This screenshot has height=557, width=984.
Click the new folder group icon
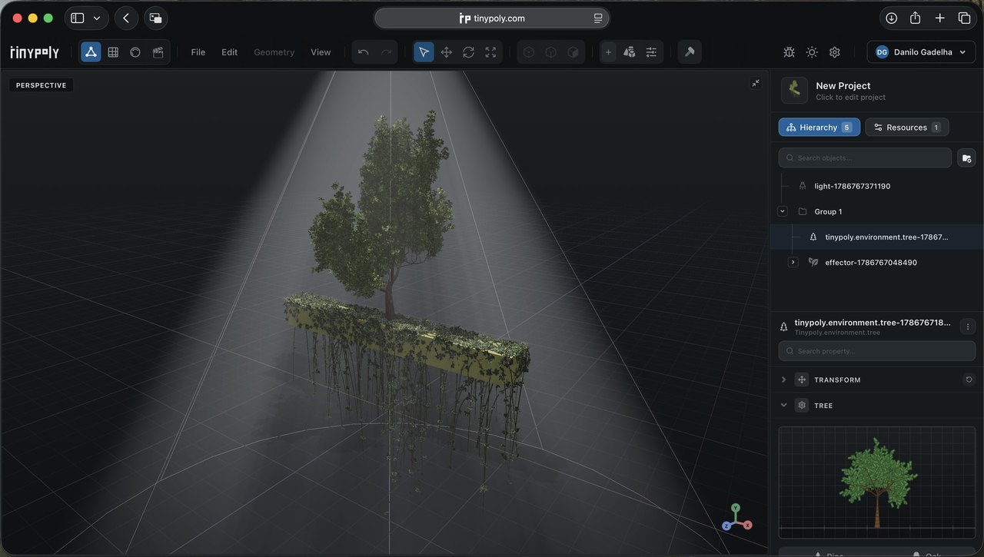(x=967, y=157)
